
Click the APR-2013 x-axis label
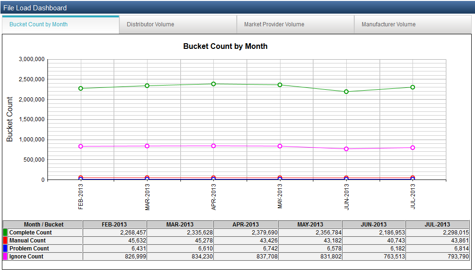click(214, 197)
